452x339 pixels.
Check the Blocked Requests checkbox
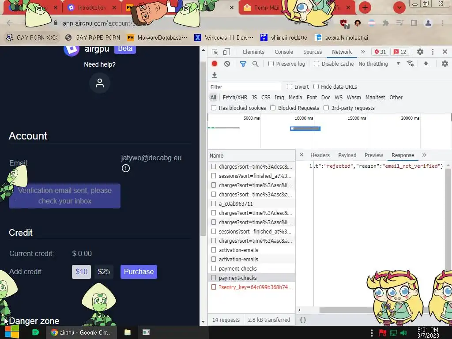(273, 108)
